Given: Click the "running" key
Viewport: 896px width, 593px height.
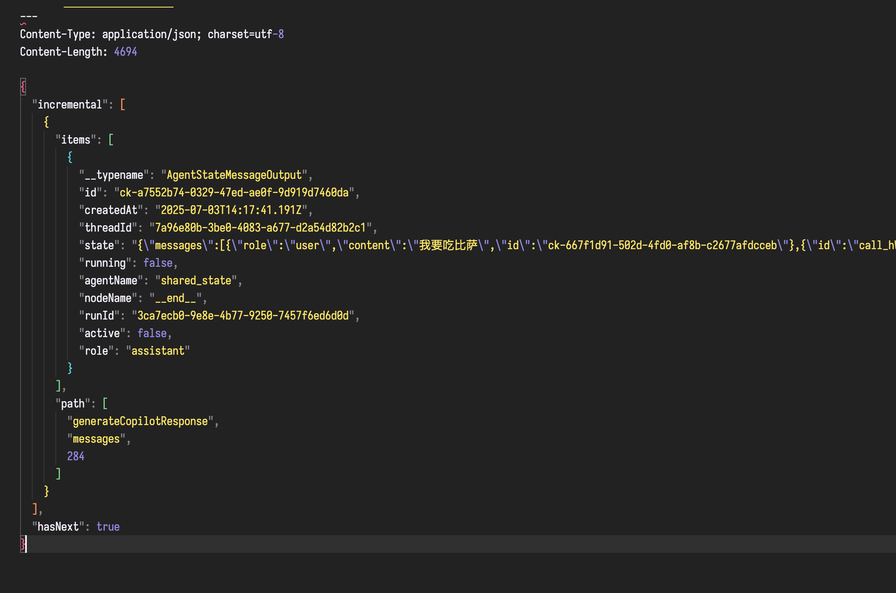Looking at the screenshot, I should click(105, 263).
